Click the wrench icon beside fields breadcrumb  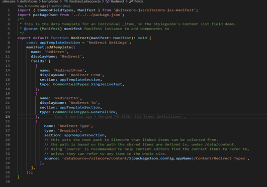pos(131,2)
